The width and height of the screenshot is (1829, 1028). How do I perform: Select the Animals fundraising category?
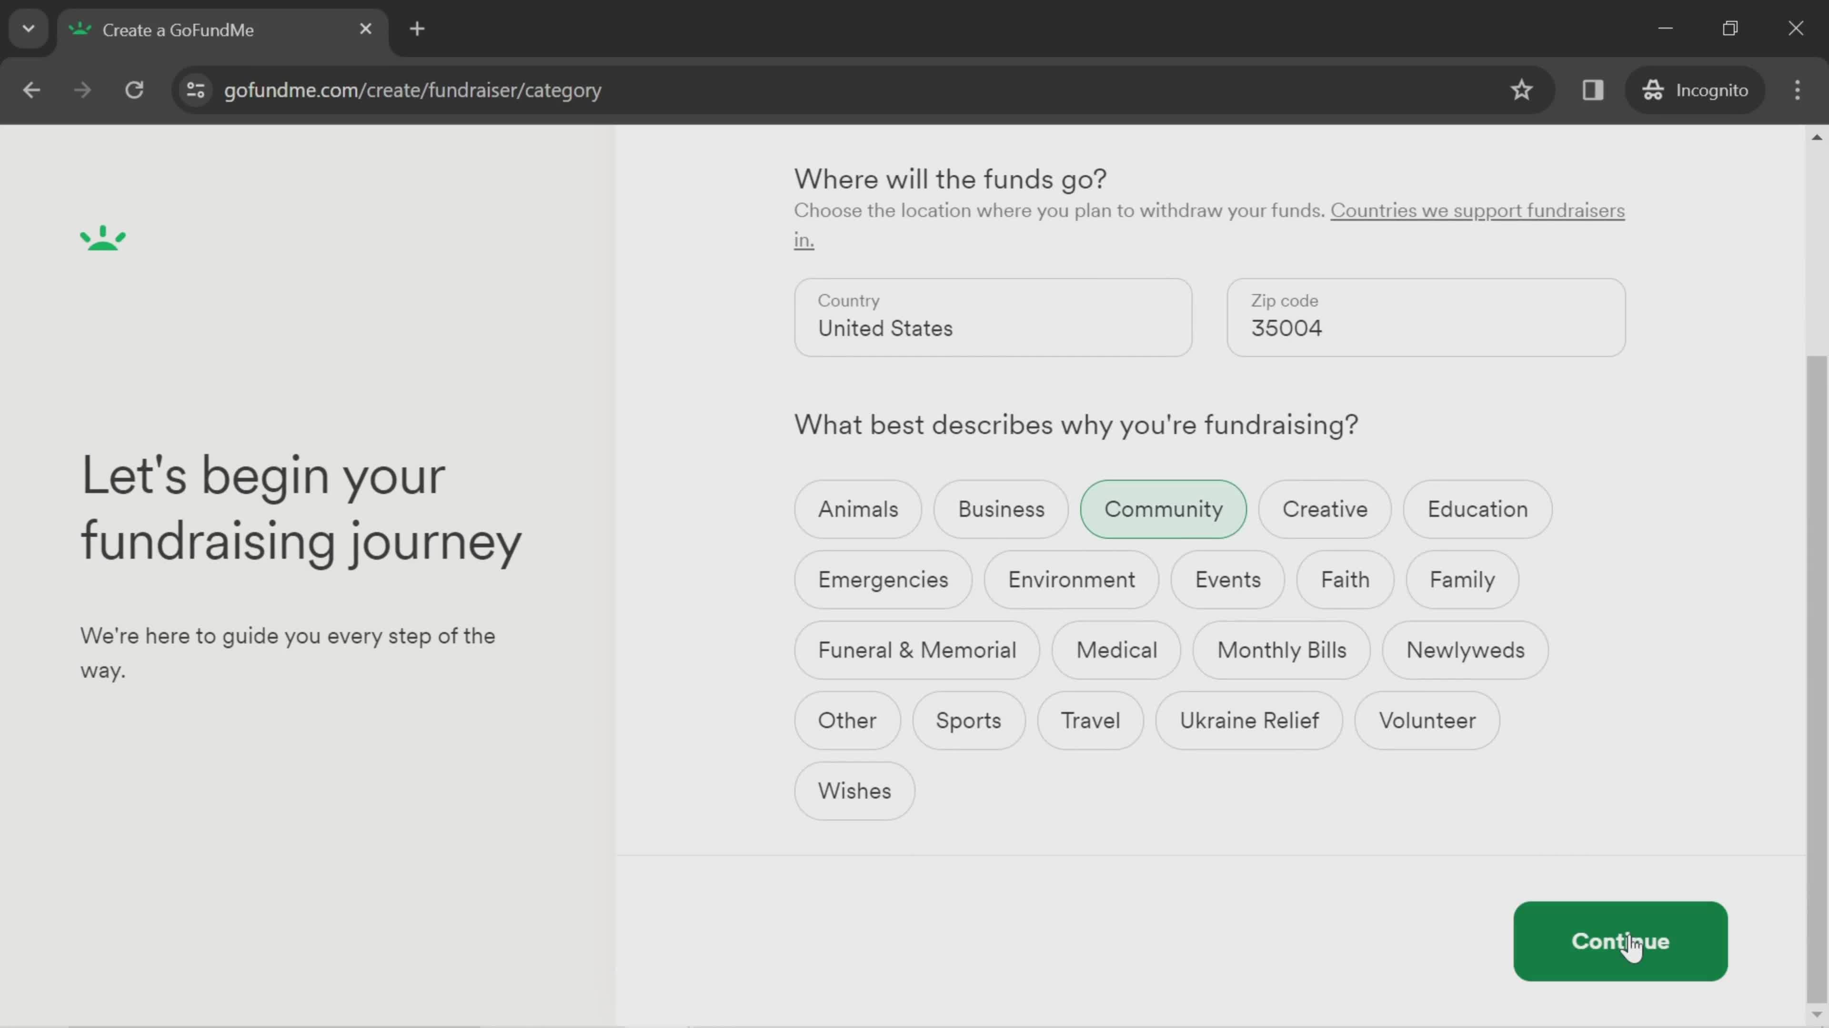(858, 508)
